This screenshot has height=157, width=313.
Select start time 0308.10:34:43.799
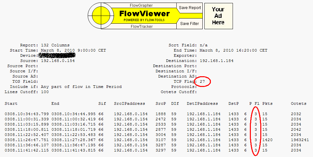[27, 114]
